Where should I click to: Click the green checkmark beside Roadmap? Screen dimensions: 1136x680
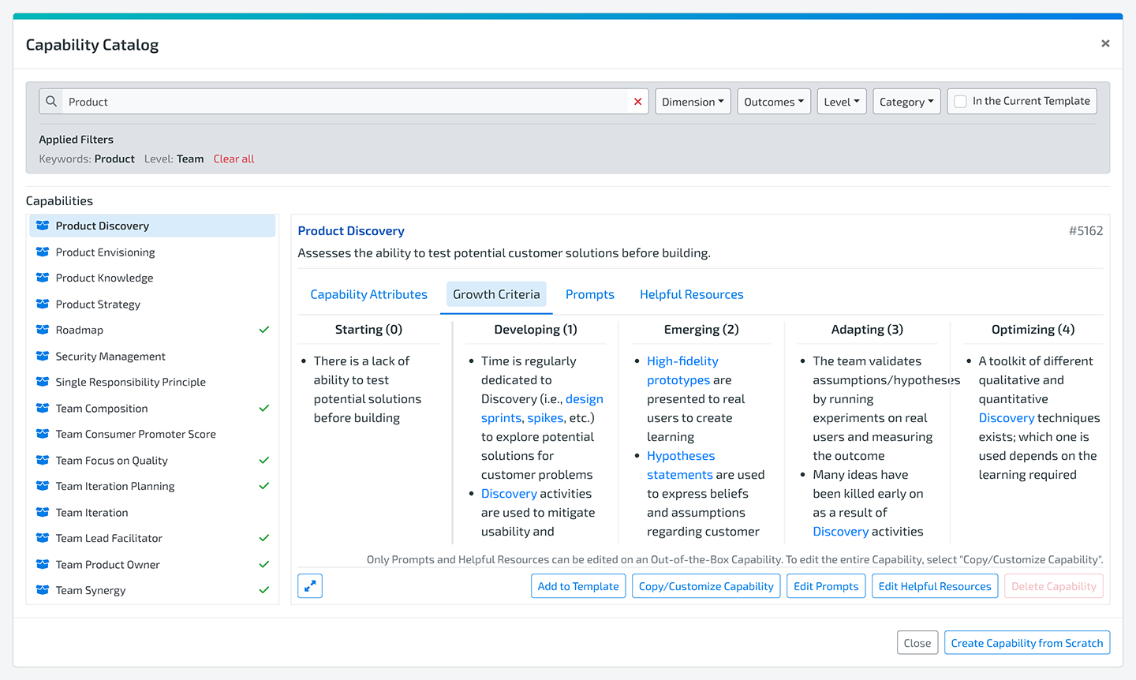pos(264,330)
